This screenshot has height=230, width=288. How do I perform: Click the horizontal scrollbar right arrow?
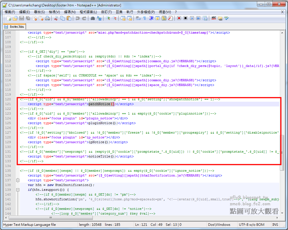(x=277, y=218)
